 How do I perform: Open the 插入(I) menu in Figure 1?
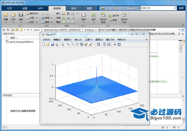pos(78,40)
